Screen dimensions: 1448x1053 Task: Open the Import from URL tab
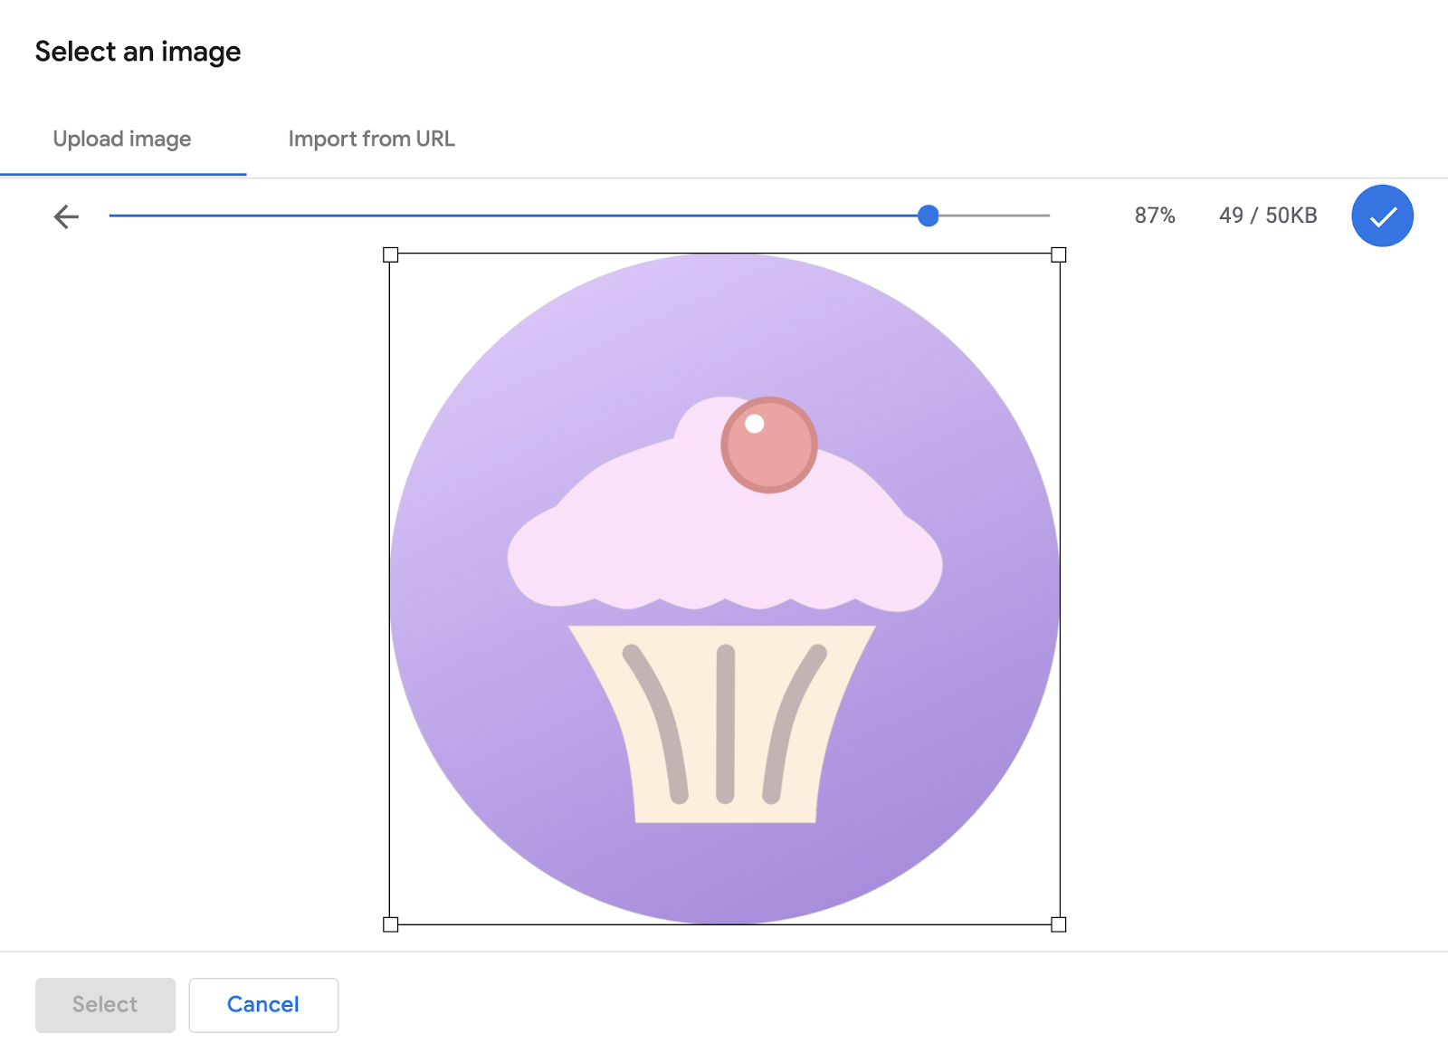tap(371, 139)
